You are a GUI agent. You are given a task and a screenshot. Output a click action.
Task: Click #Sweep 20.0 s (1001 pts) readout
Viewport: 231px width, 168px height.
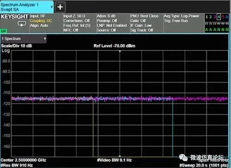tap(204, 165)
